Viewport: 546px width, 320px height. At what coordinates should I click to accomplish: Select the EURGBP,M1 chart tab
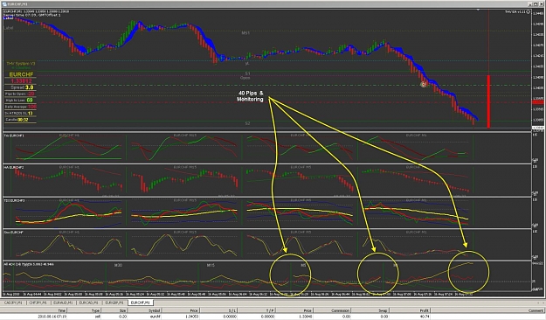114,303
